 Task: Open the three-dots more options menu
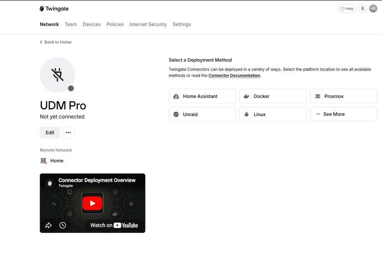coord(68,133)
